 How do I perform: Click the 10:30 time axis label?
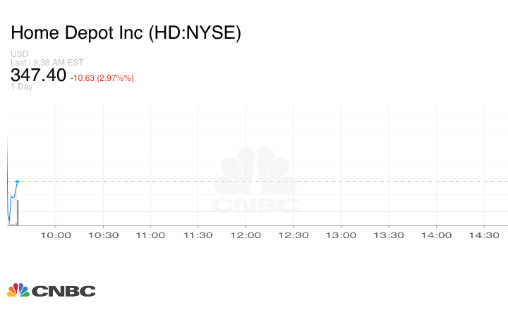coord(104,235)
